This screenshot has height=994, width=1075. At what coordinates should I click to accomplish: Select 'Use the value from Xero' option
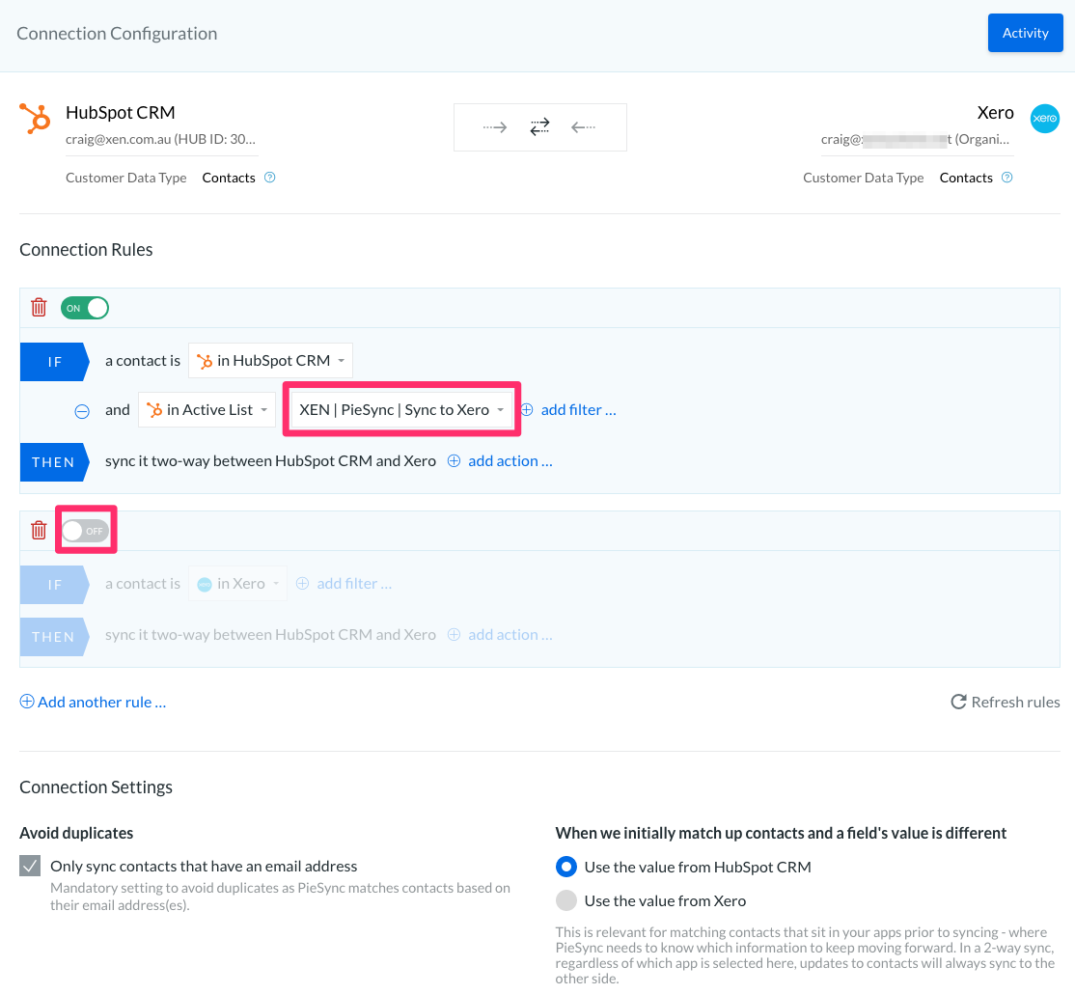coord(566,900)
